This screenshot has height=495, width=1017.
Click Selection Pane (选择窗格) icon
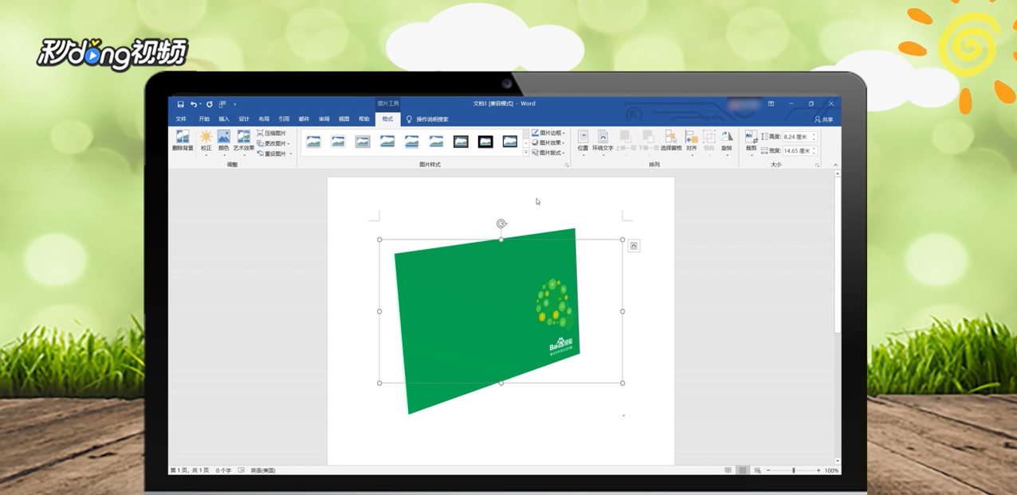[671, 142]
